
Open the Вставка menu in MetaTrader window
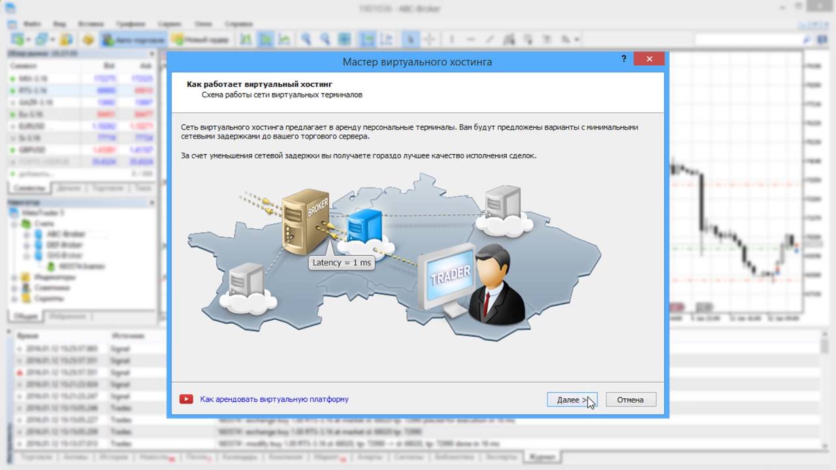(x=91, y=23)
